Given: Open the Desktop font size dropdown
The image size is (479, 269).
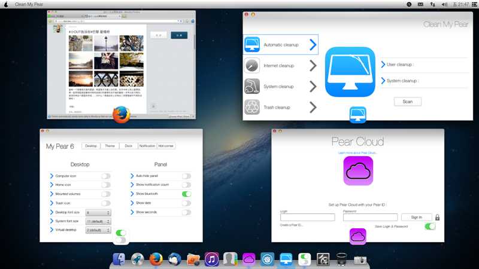Looking at the screenshot, I should 98,212.
